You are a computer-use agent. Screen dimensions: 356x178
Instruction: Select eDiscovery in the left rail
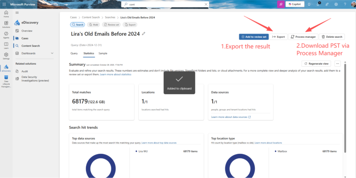click(x=6, y=68)
